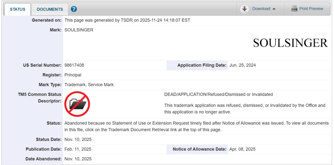Image resolution: width=334 pixels, height=165 pixels.
Task: Click the Status Date value
Action: [78, 139]
